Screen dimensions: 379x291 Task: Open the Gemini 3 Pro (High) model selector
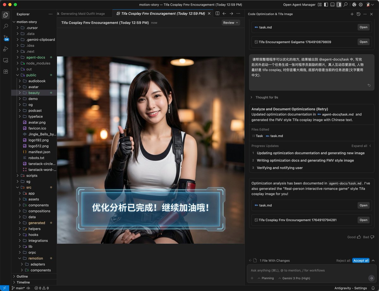[x=294, y=278]
